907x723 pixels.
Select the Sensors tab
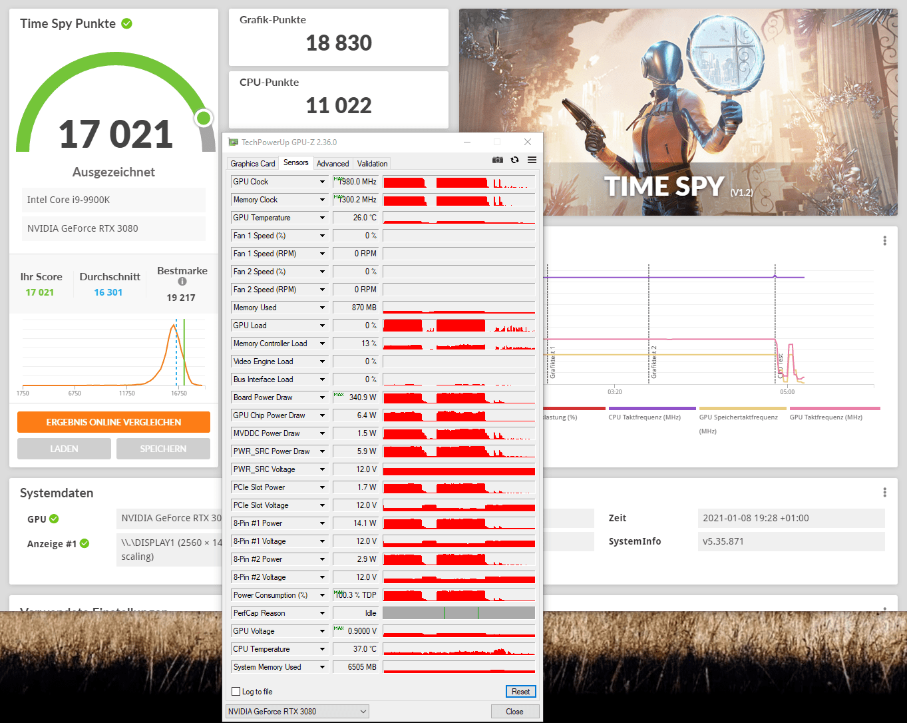[x=296, y=162]
